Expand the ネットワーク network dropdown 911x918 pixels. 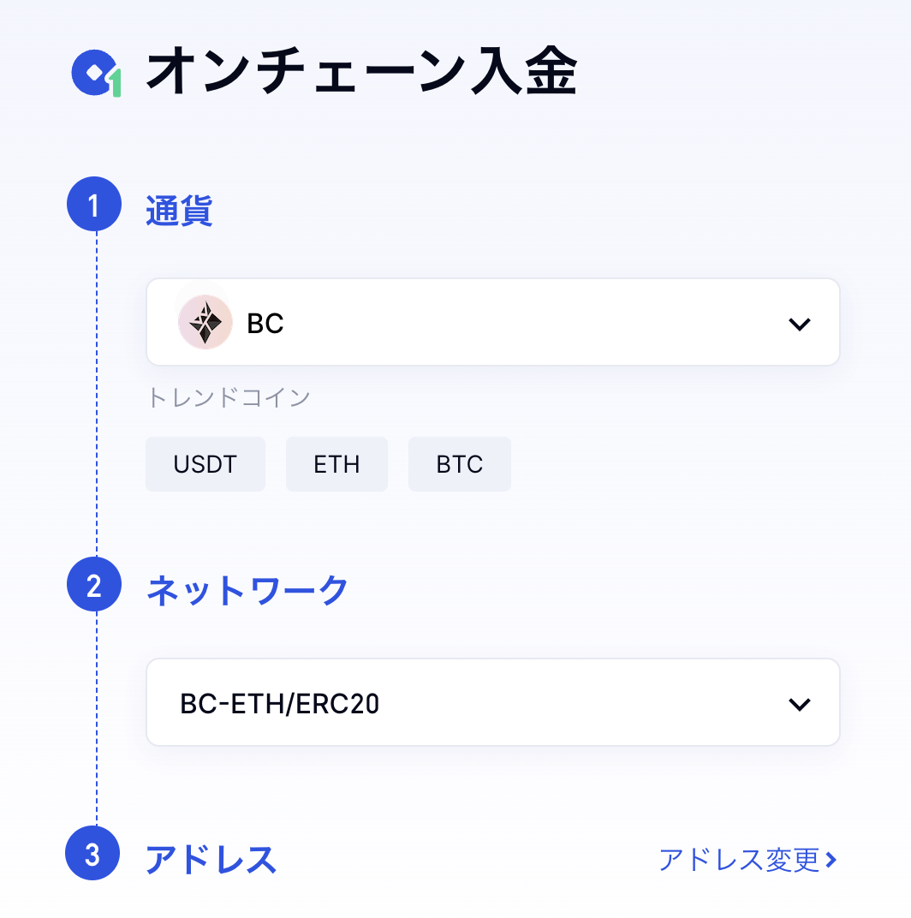(x=493, y=702)
